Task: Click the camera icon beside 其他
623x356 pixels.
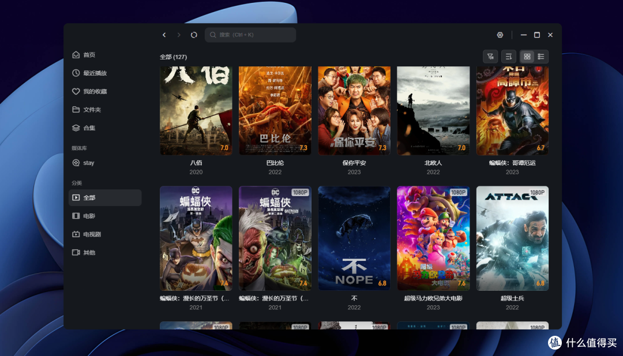Action: pyautogui.click(x=76, y=252)
